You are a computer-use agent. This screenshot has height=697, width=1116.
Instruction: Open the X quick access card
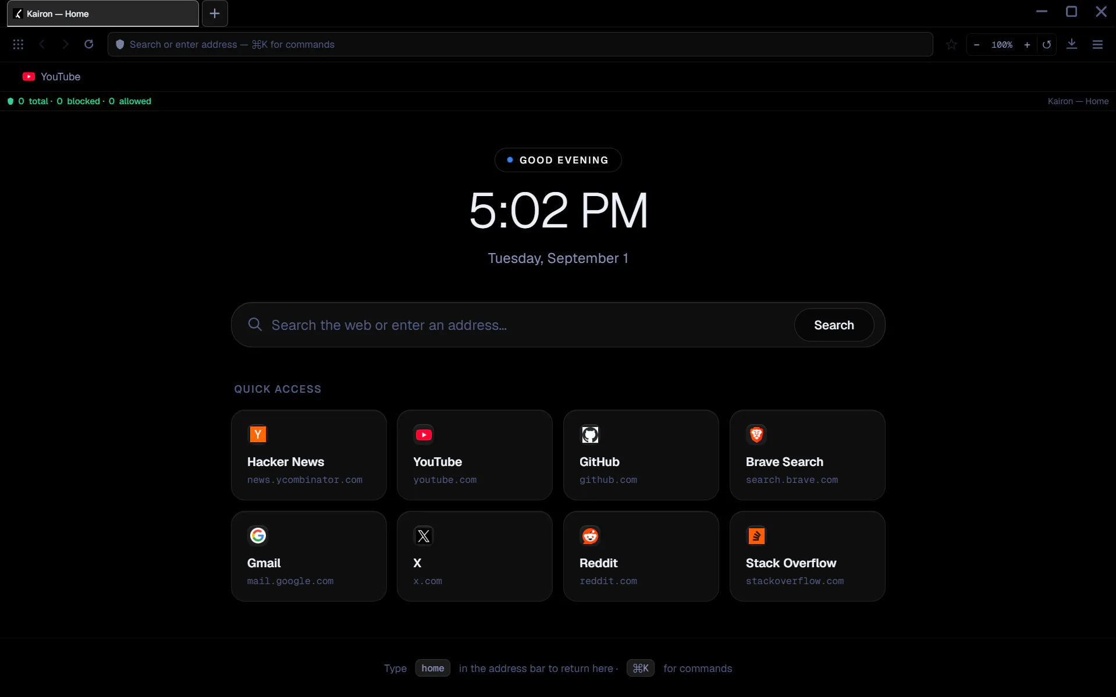click(475, 556)
